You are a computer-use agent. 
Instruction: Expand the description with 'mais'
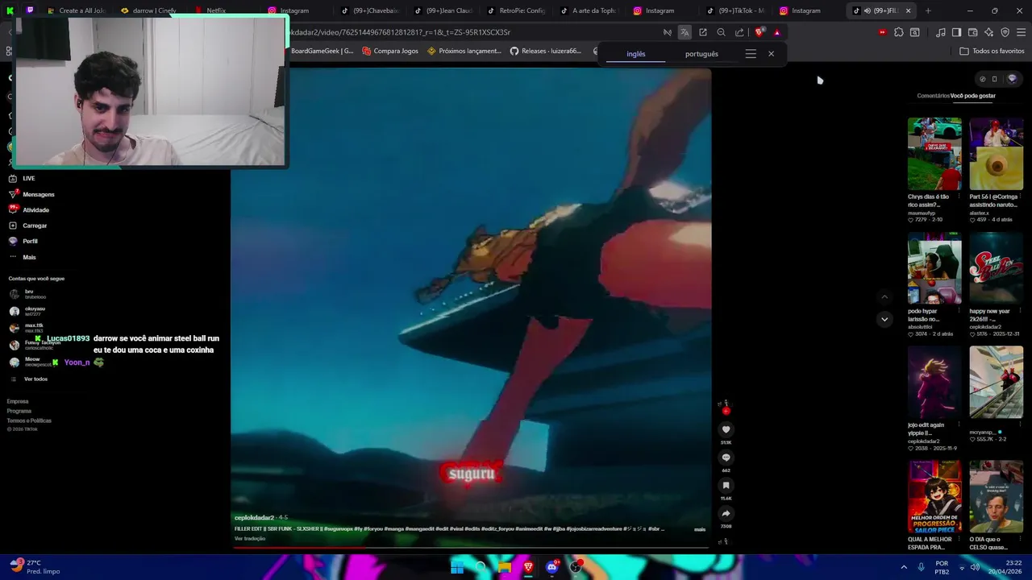coord(700,529)
